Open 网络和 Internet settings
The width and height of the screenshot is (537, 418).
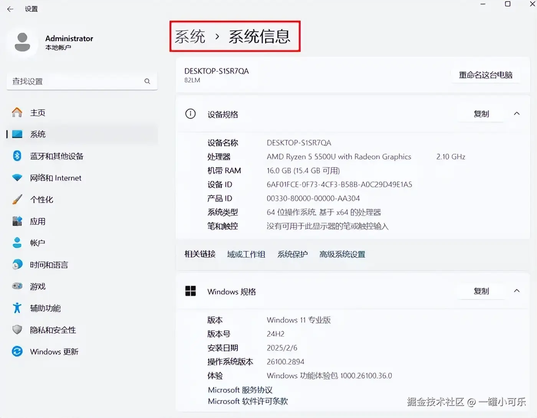pyautogui.click(x=81, y=178)
